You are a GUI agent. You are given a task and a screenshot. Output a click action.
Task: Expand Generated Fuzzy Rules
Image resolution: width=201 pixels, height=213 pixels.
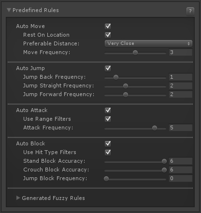point(18,198)
